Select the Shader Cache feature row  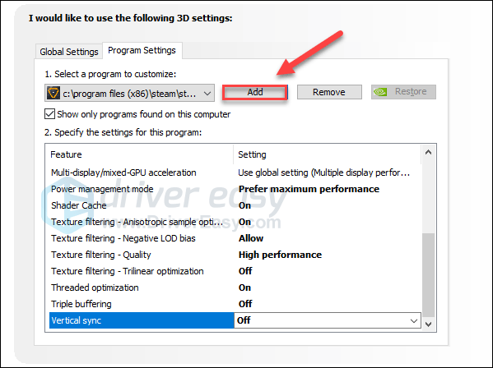pos(235,205)
